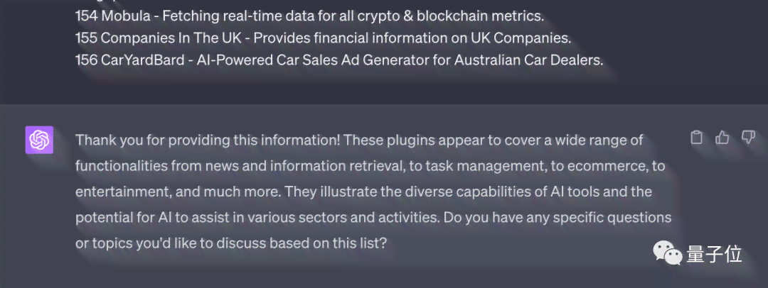Screen dimensions: 768x288
Task: Click the WeChat logo in the watermark
Action: (667, 254)
